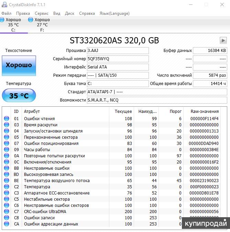This screenshot has height=232, width=230.
Task: Select drive F: at 27 °C
Action: pyautogui.click(x=42, y=25)
